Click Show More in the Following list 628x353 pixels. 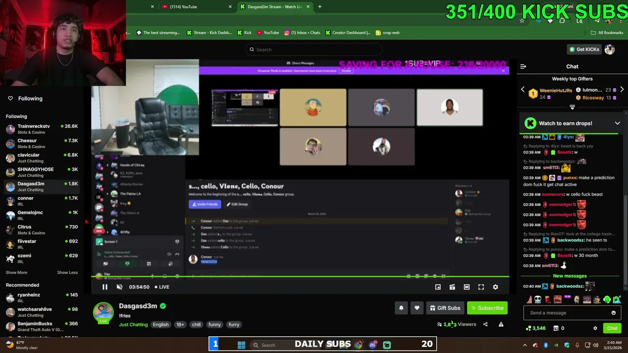point(17,273)
